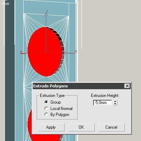
Task: Open the User viewport label menu
Action: [x=5, y=4]
